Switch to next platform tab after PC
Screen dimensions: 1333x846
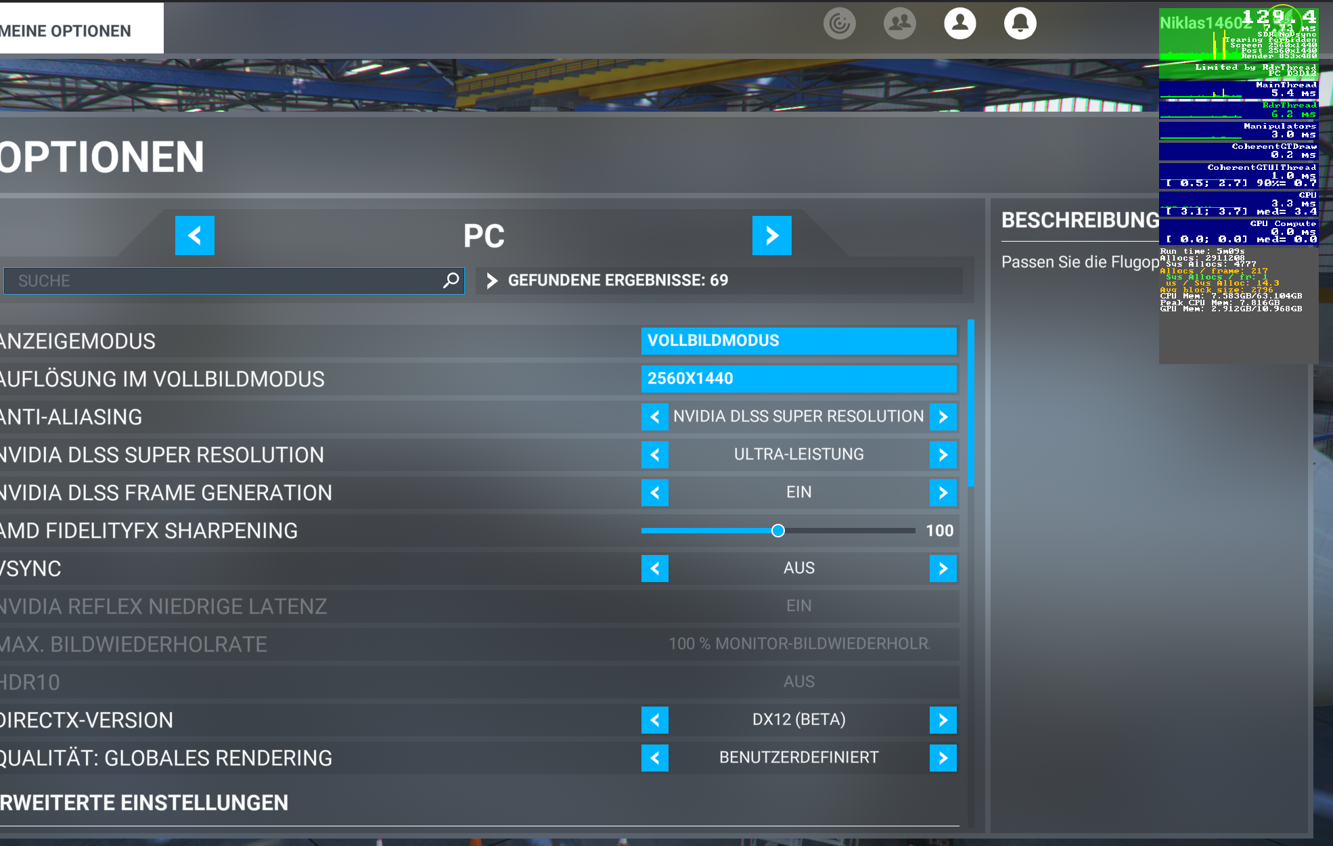(771, 236)
